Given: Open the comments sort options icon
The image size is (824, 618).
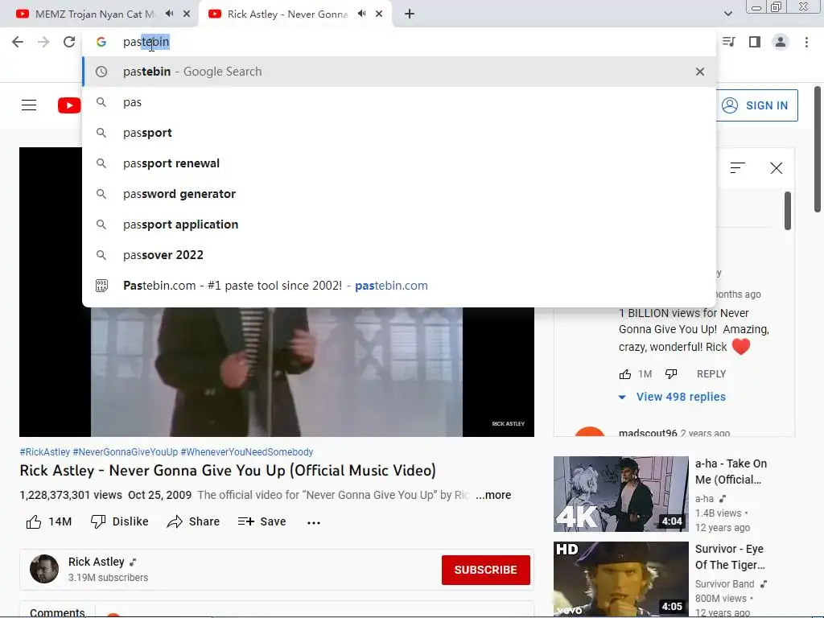Looking at the screenshot, I should click(x=738, y=167).
